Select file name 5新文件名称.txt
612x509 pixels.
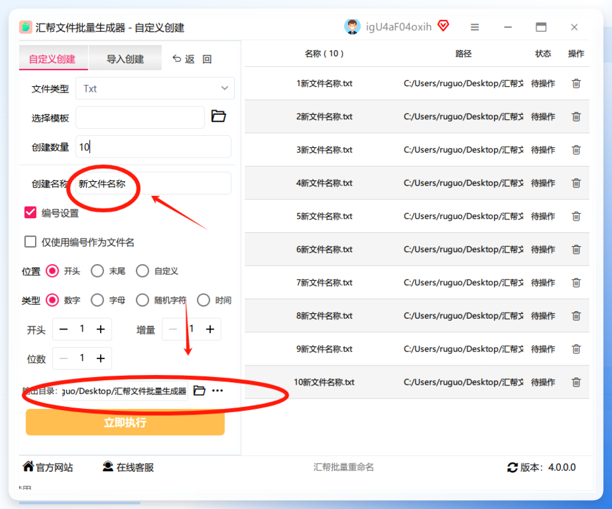pos(324,216)
